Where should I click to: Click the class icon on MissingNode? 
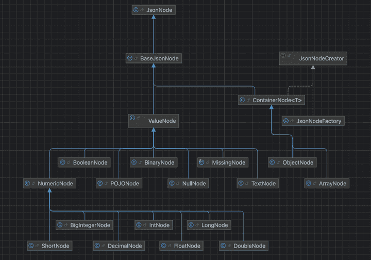pyautogui.click(x=201, y=162)
